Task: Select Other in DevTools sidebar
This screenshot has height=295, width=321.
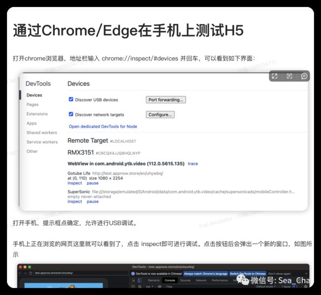Action: (32, 151)
